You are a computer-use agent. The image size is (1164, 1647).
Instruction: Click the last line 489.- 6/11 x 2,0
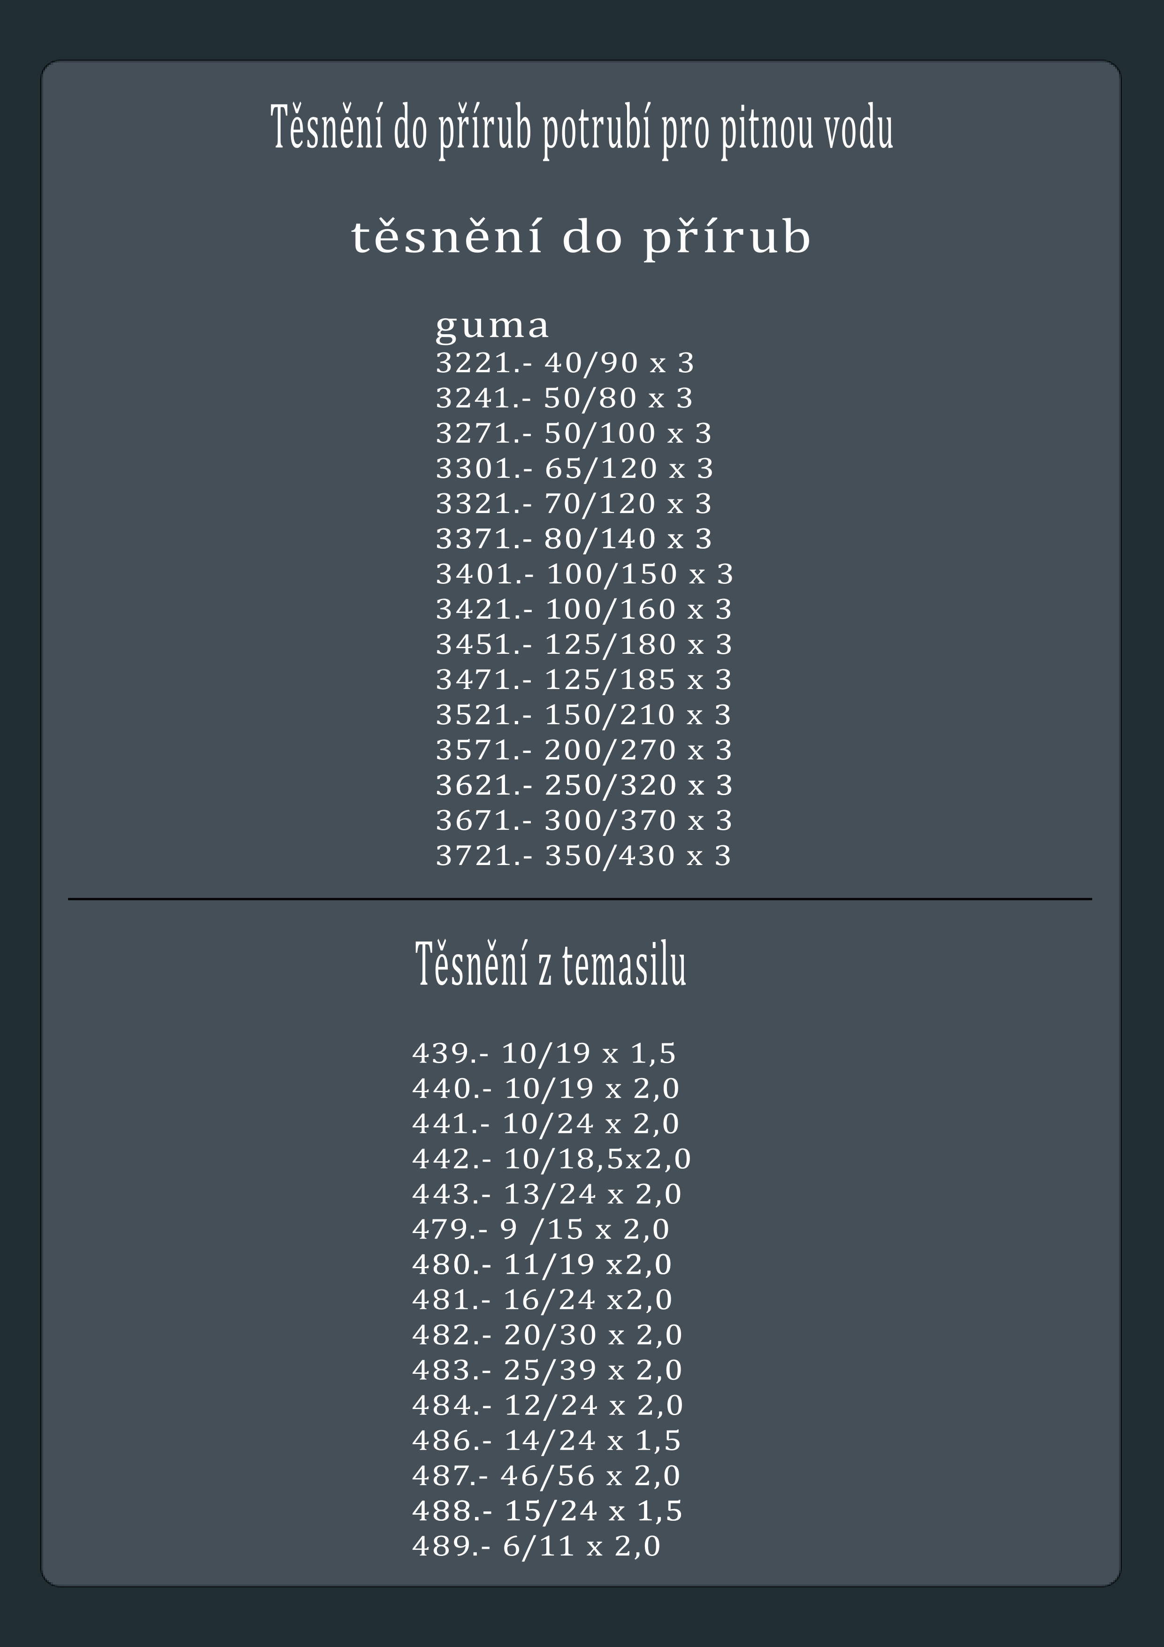(x=536, y=1545)
